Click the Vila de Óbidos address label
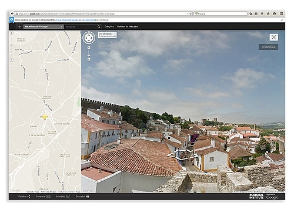Viewport: 294px width, 220px height. click(107, 35)
